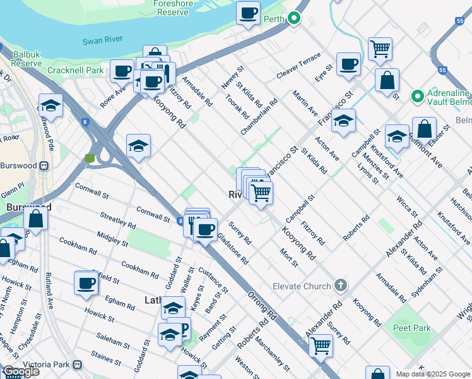Select the Burswood train station icon
Viewport: 472px width, 379px height.
pyautogui.click(x=44, y=165)
